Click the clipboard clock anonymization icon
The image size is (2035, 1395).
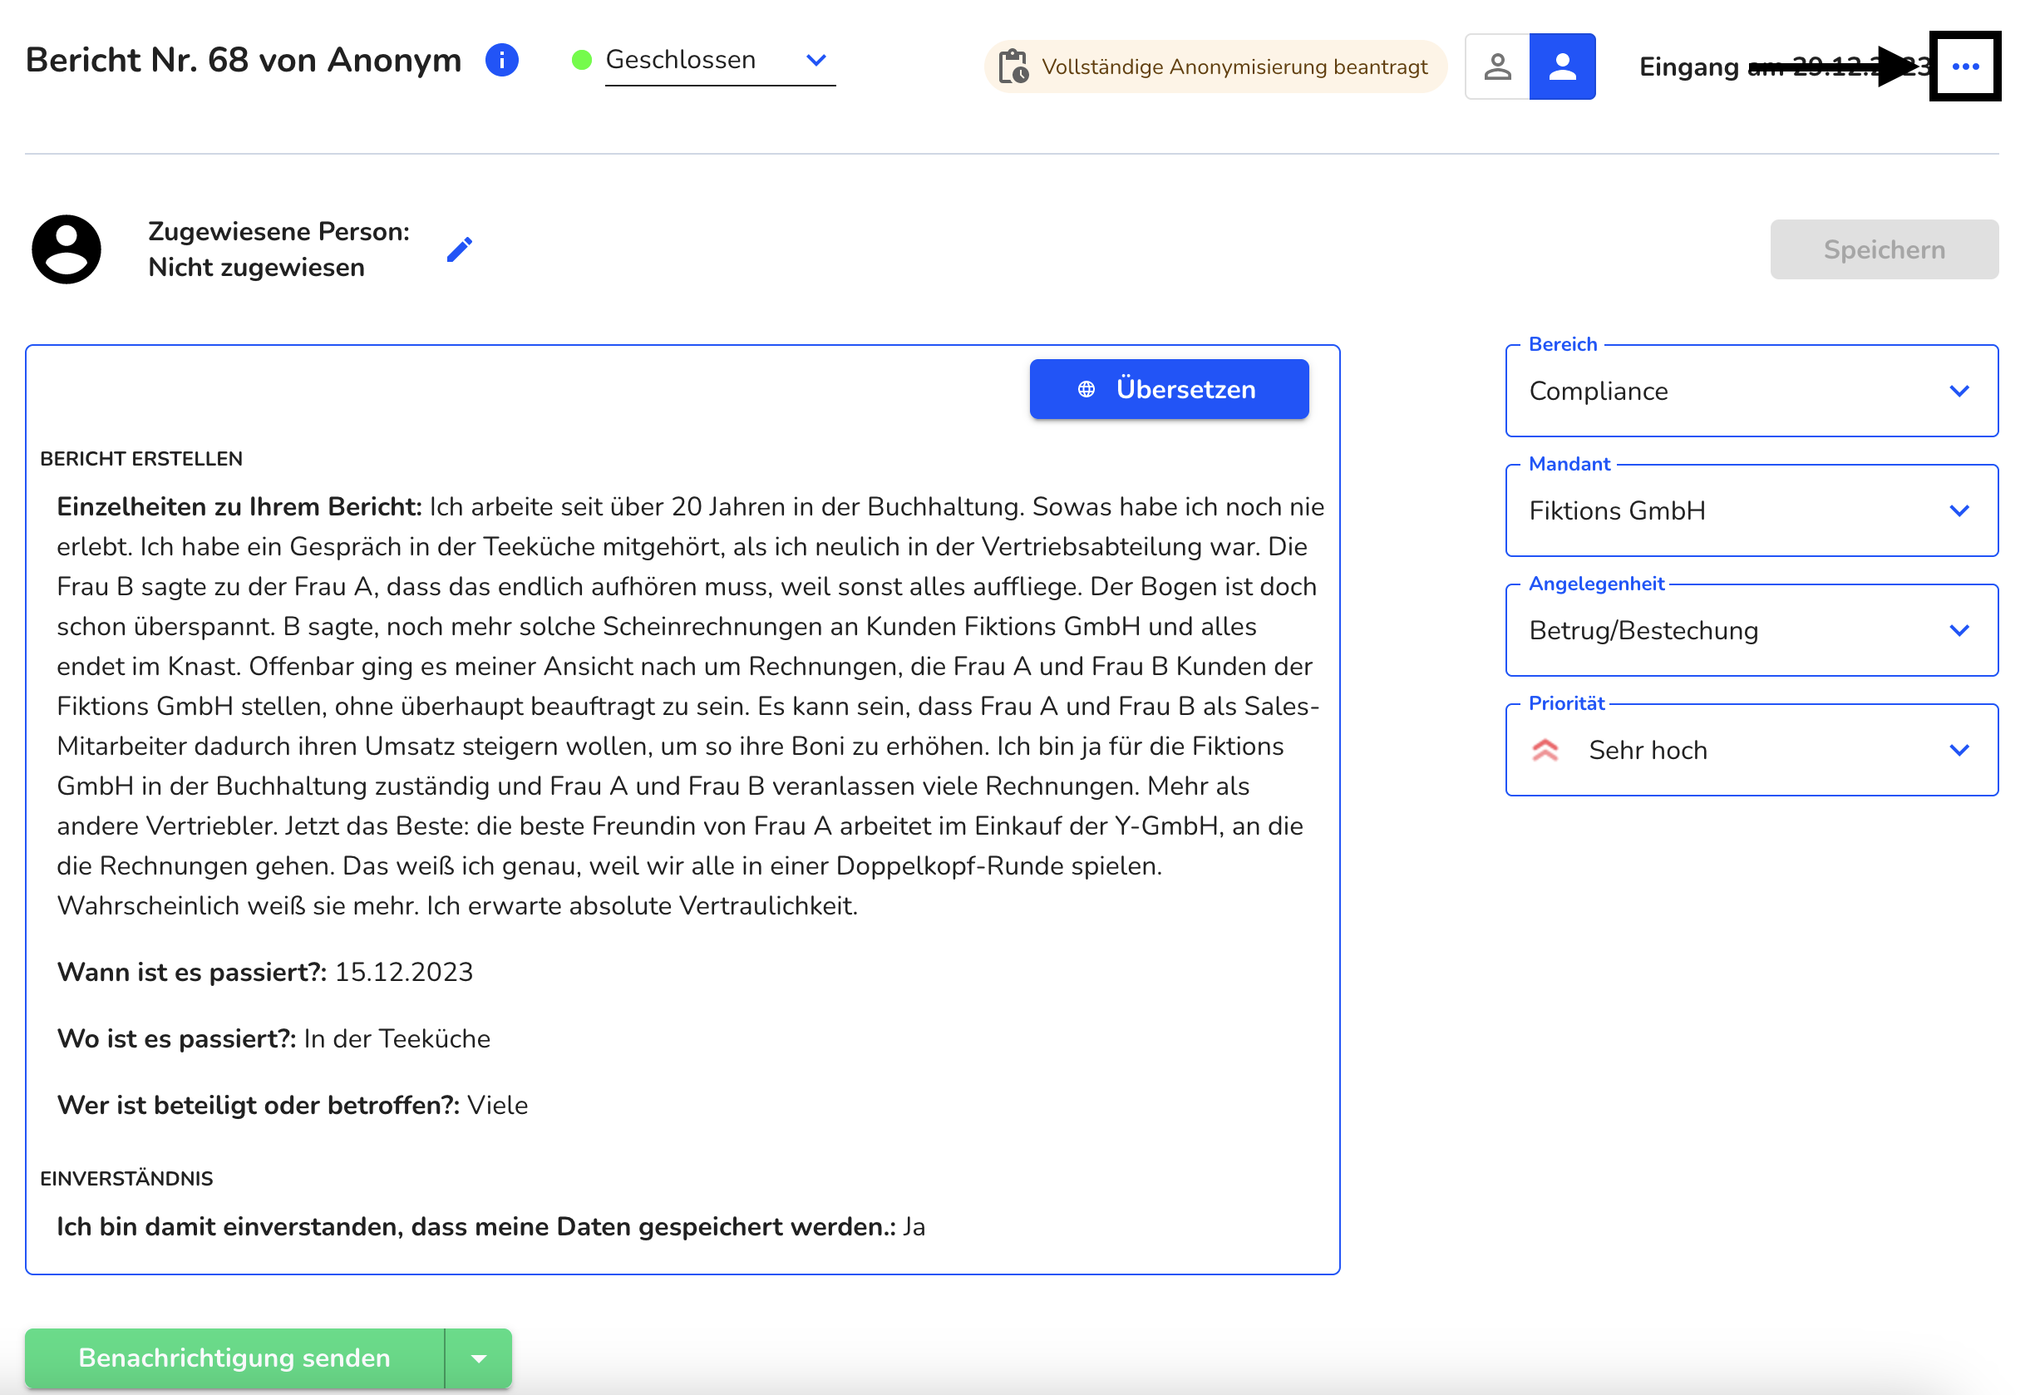pos(1014,67)
